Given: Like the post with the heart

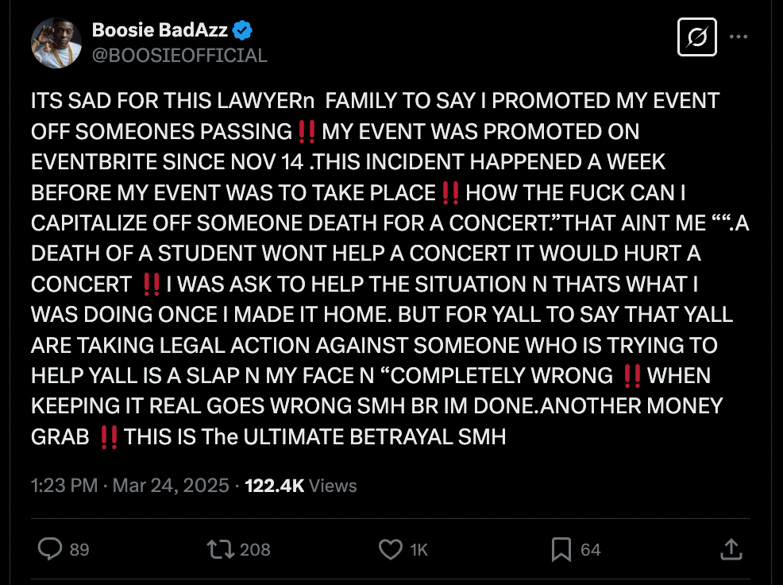Looking at the screenshot, I should pos(390,549).
